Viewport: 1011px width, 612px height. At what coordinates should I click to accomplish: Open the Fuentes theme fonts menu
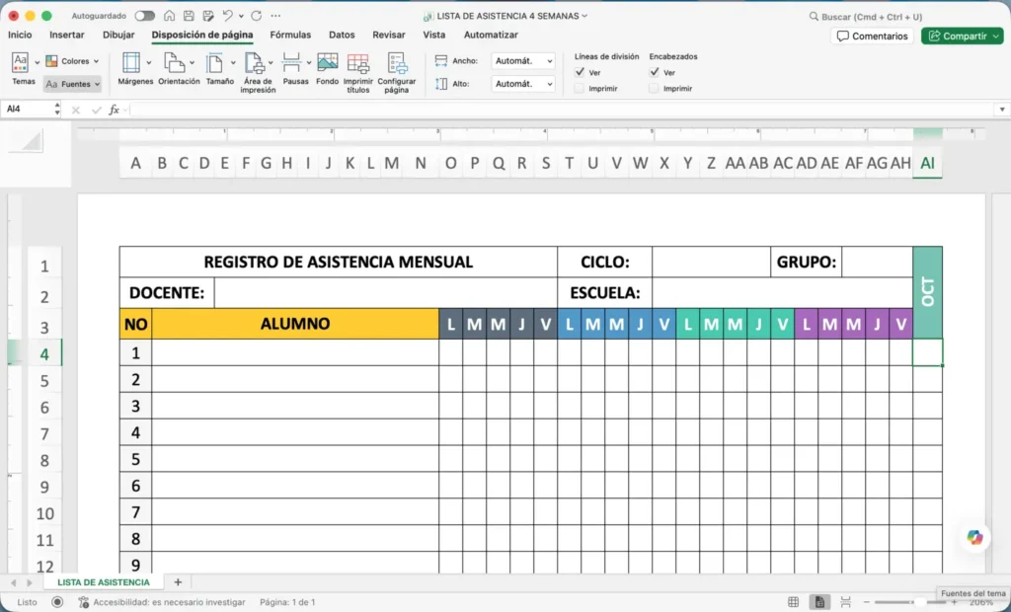coord(73,84)
